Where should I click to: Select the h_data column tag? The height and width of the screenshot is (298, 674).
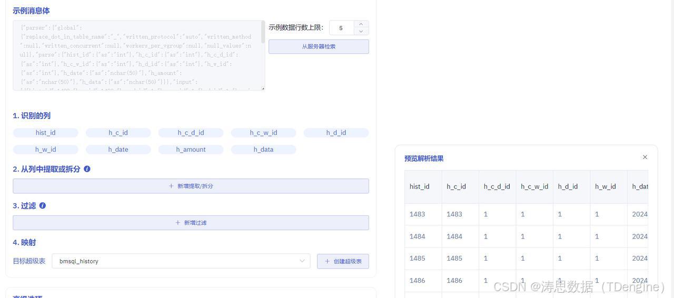(x=263, y=150)
